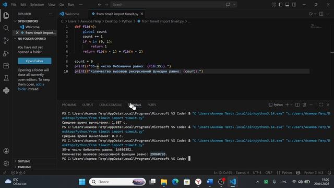The width and height of the screenshot is (334, 188).
Task: Close the terminal panel
Action: 328,104
